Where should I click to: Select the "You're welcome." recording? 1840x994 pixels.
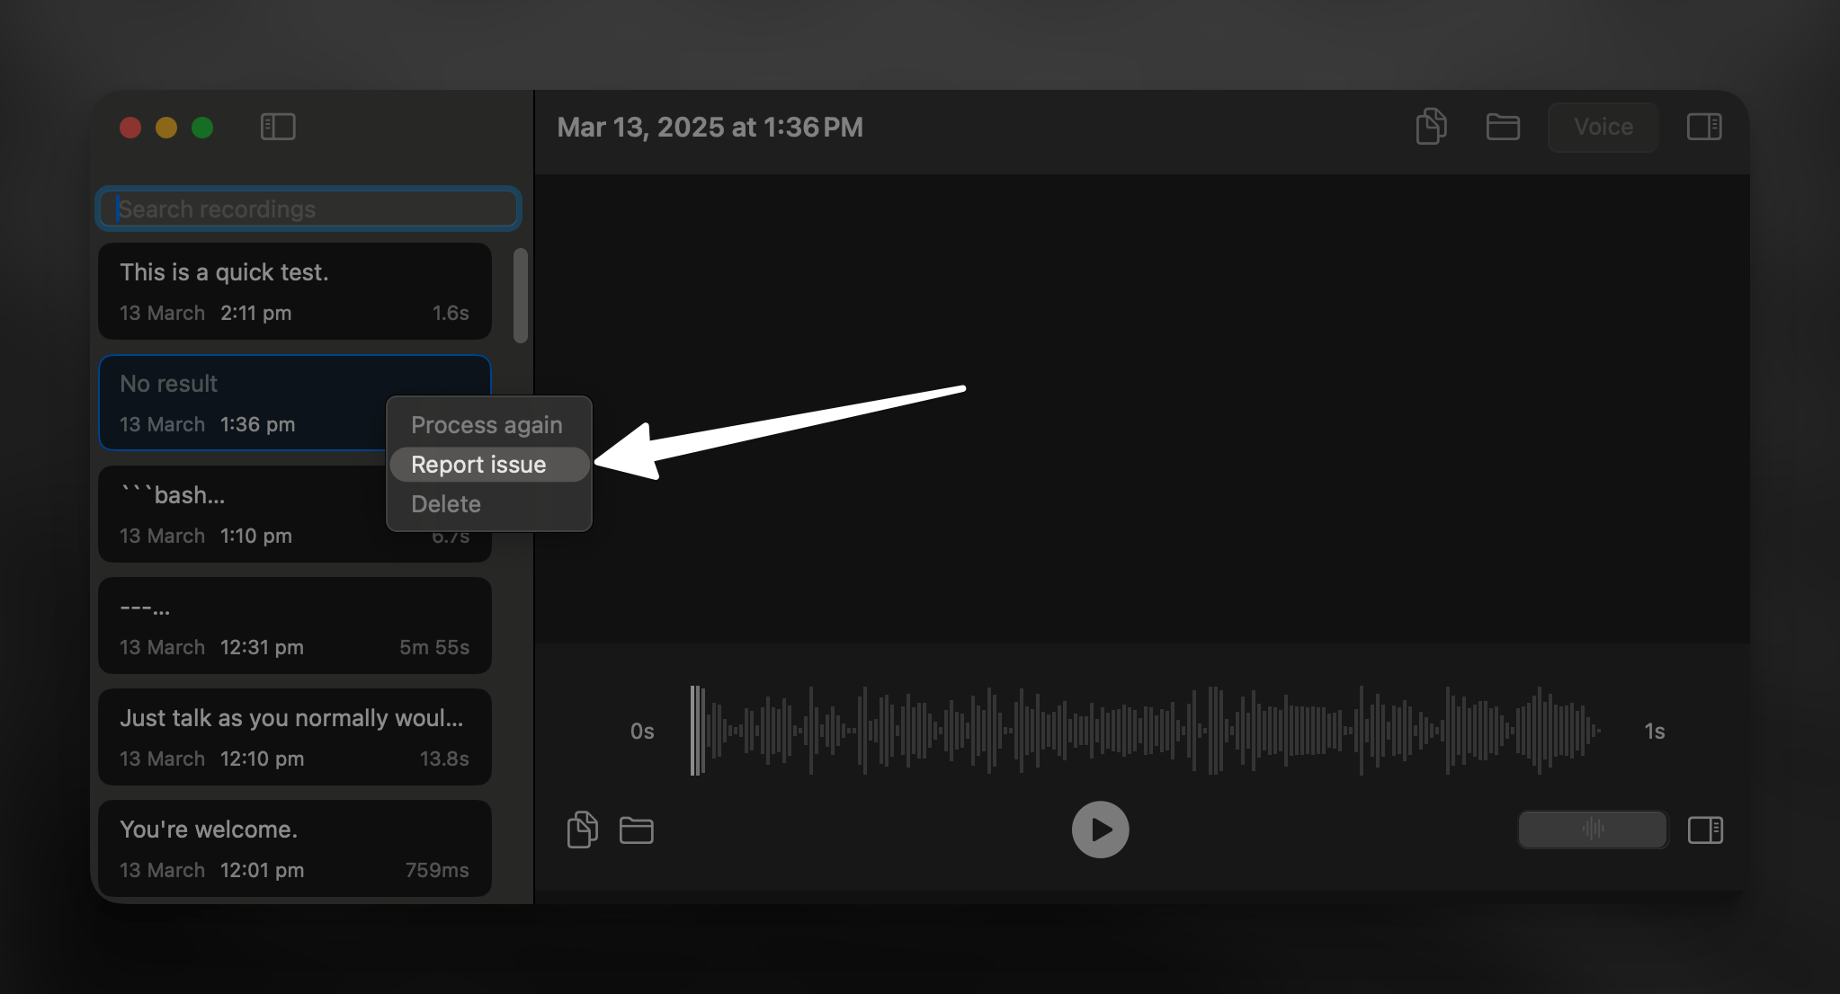click(x=295, y=848)
